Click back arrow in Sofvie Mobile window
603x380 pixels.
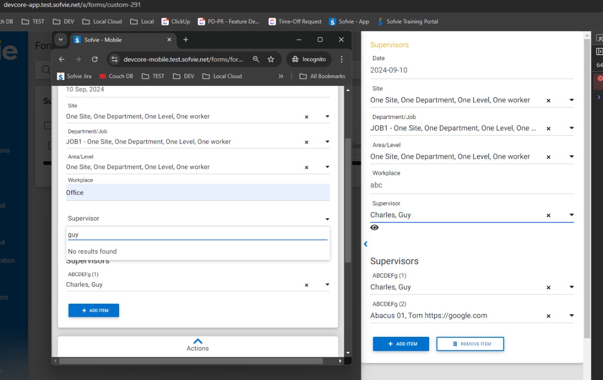pyautogui.click(x=61, y=59)
